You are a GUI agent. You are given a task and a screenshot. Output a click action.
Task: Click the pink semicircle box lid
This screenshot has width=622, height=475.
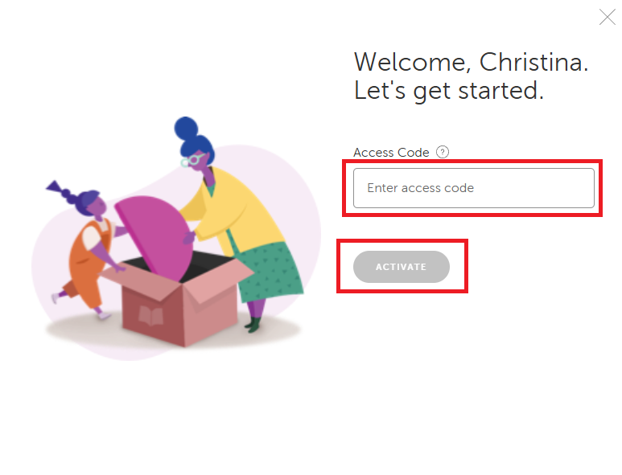154,233
